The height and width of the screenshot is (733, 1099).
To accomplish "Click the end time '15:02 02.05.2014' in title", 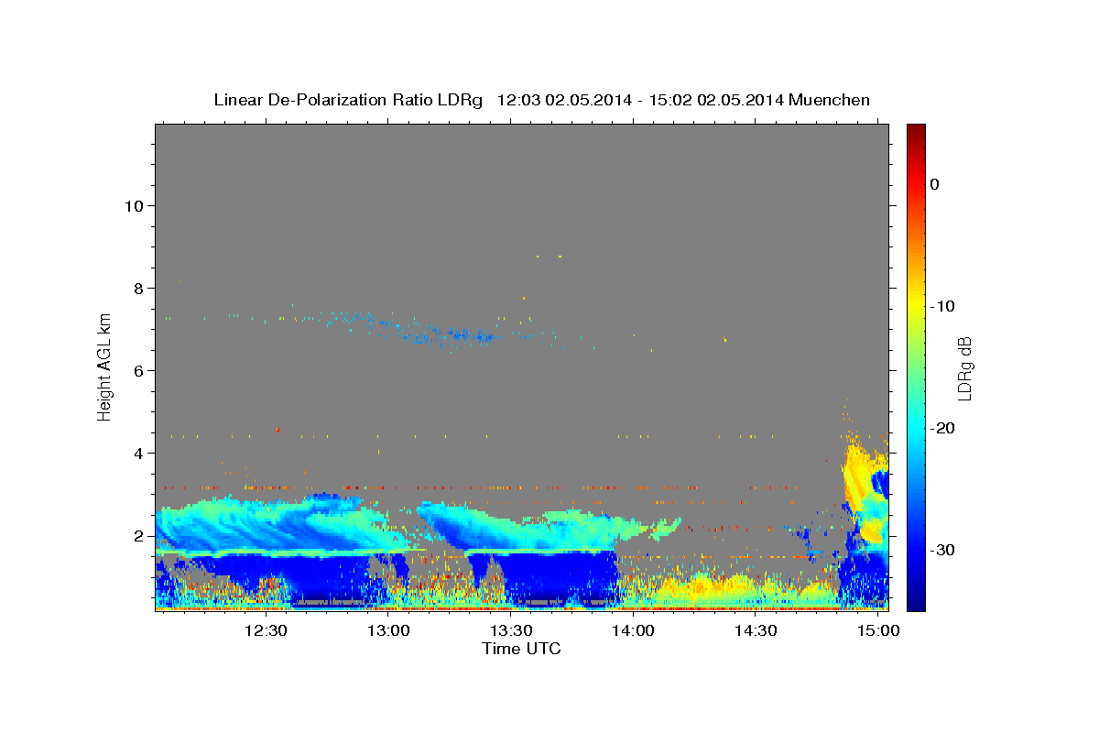I will point(715,100).
